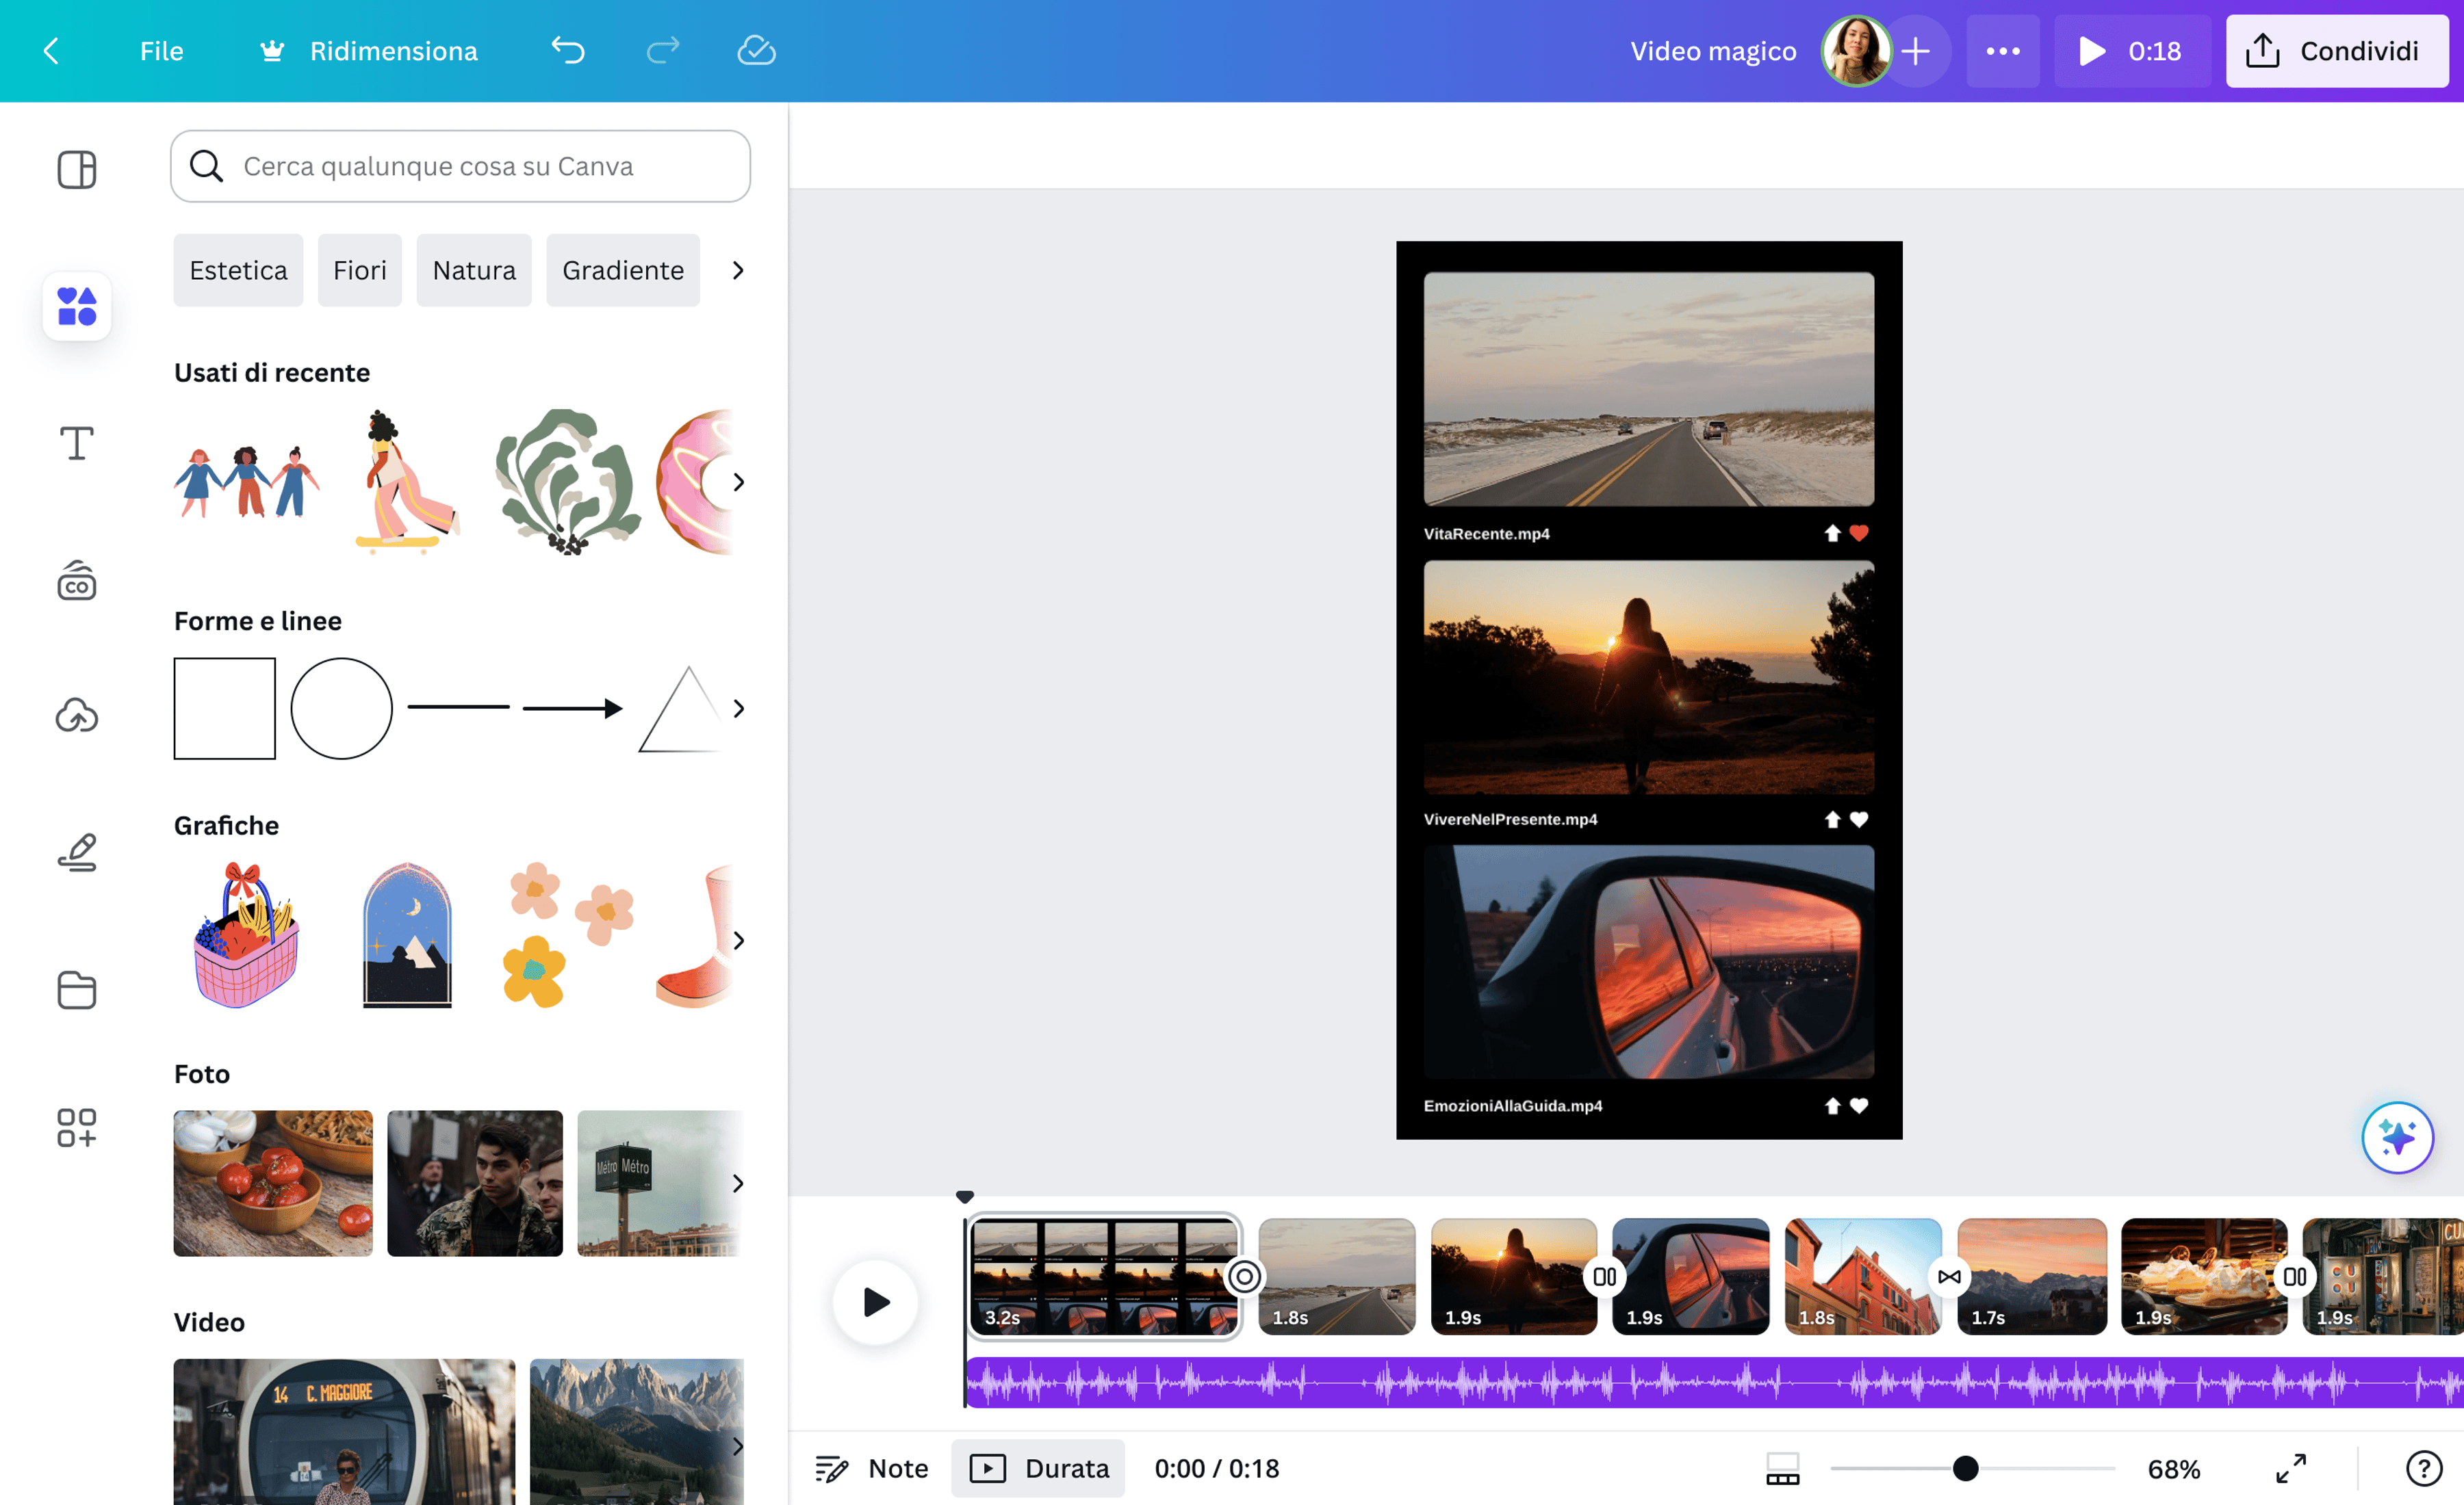Insert the skateboarder illustration
2464x1505 pixels.
(407, 482)
